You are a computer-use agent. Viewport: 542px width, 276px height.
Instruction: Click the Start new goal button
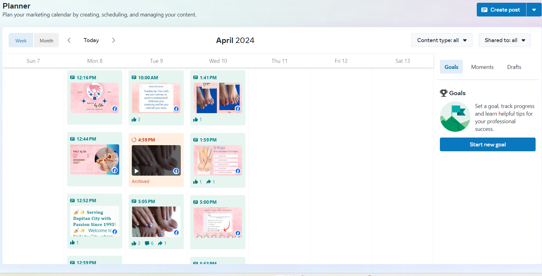pyautogui.click(x=488, y=145)
